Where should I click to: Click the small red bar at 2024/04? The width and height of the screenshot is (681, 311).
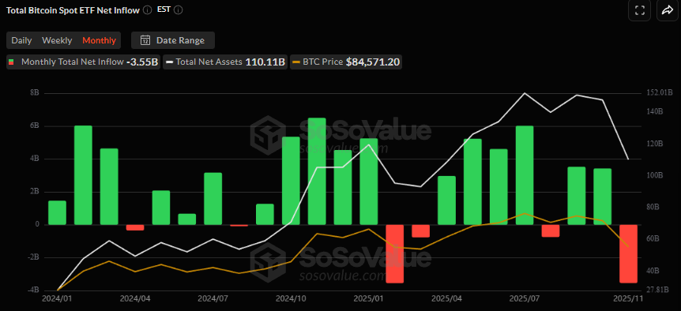tap(135, 227)
